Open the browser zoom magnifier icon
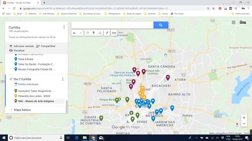 tap(208, 9)
